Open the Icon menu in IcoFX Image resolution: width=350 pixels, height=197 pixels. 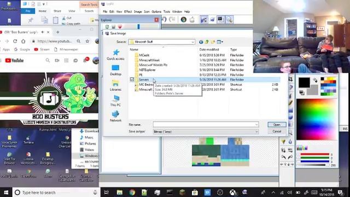click(x=147, y=11)
